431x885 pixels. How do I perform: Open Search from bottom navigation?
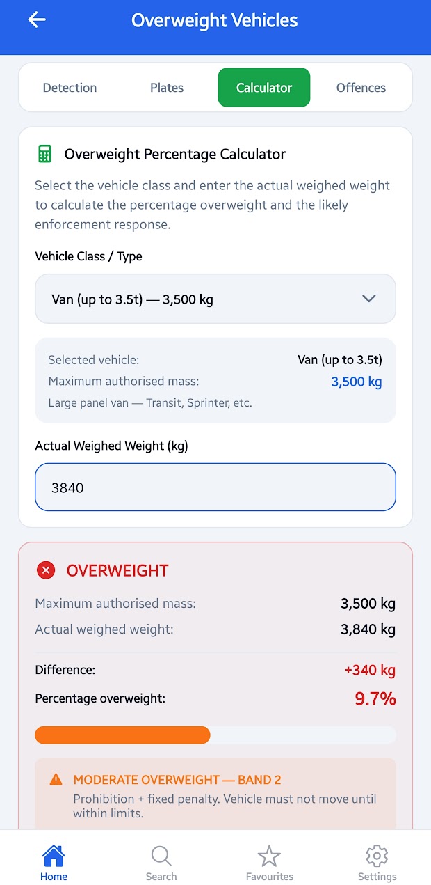pyautogui.click(x=161, y=862)
